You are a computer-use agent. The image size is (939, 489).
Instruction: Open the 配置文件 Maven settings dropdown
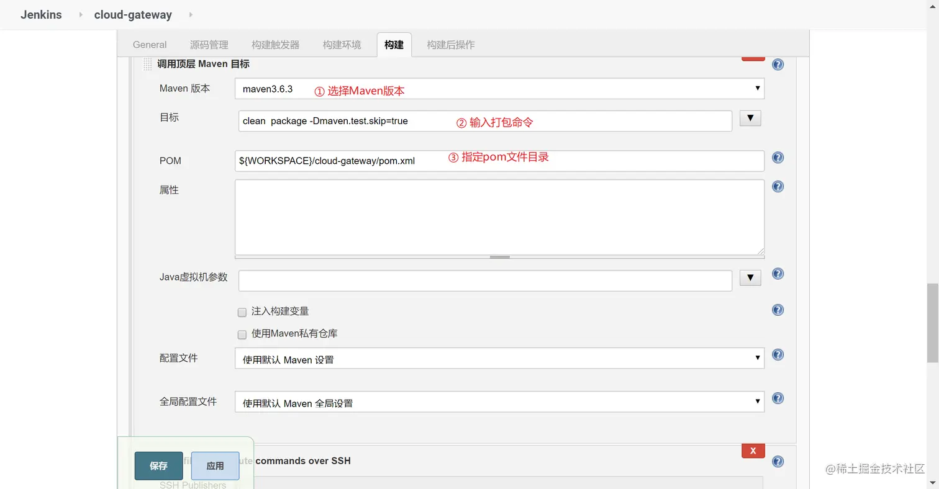click(499, 358)
